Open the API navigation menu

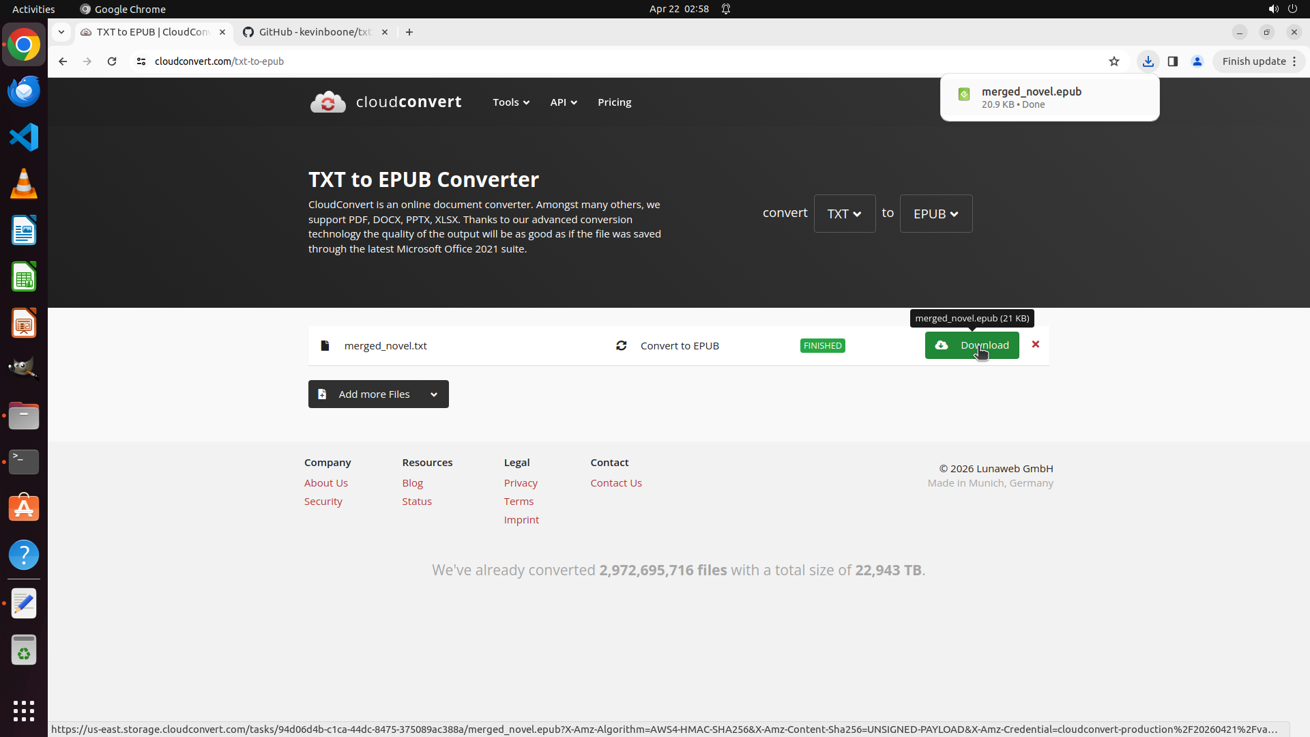click(x=564, y=102)
